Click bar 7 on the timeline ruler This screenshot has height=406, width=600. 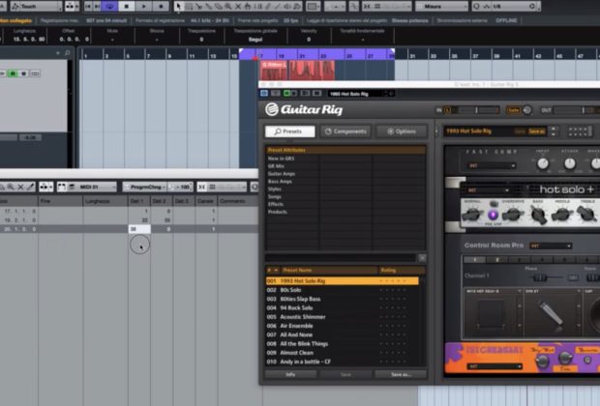point(148,56)
